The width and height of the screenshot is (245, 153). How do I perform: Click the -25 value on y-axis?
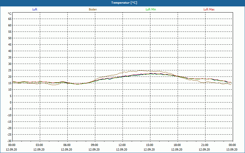9,134
